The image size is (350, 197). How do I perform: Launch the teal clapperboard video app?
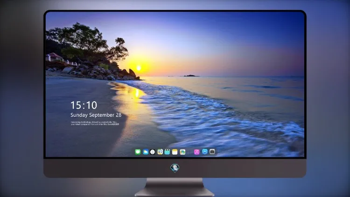167,152
